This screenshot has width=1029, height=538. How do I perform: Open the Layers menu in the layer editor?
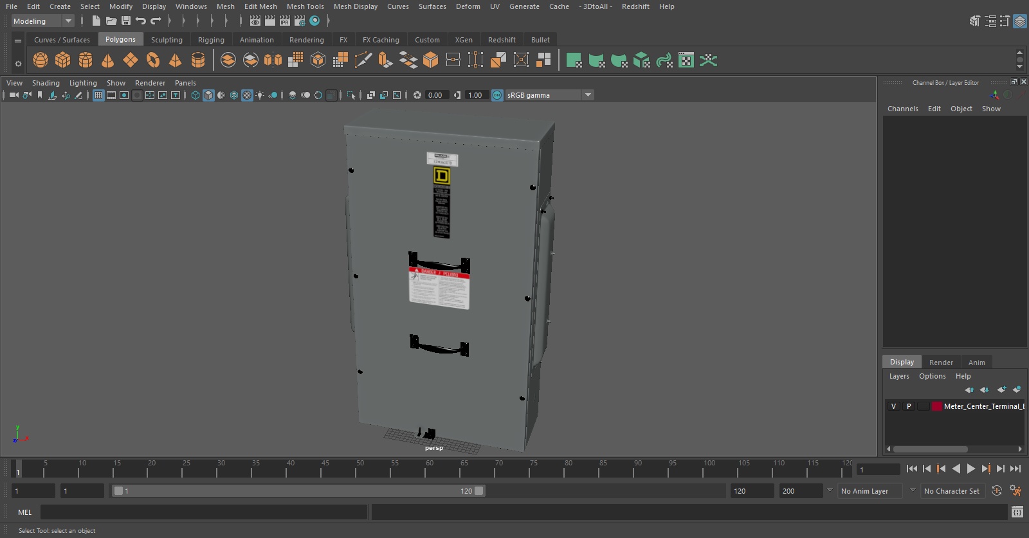point(899,376)
